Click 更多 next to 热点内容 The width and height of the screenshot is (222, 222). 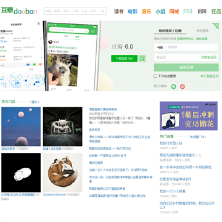[x=35, y=102]
